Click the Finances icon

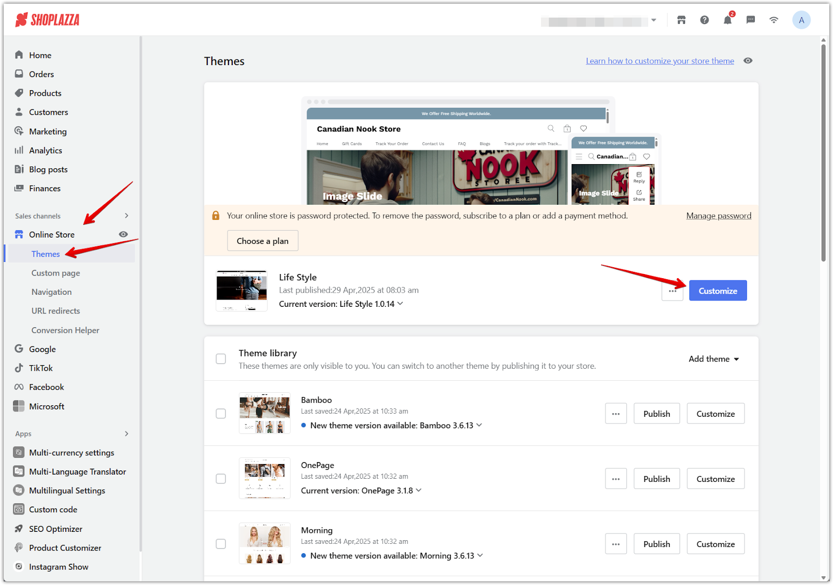click(x=19, y=188)
